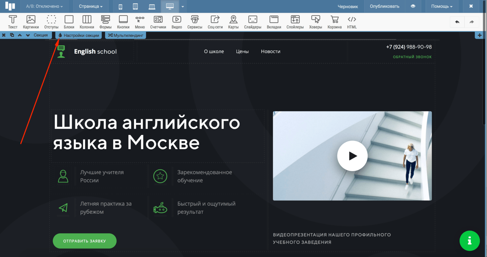The image size is (487, 257).
Task: Delete the section with the X icon
Action: [4, 35]
